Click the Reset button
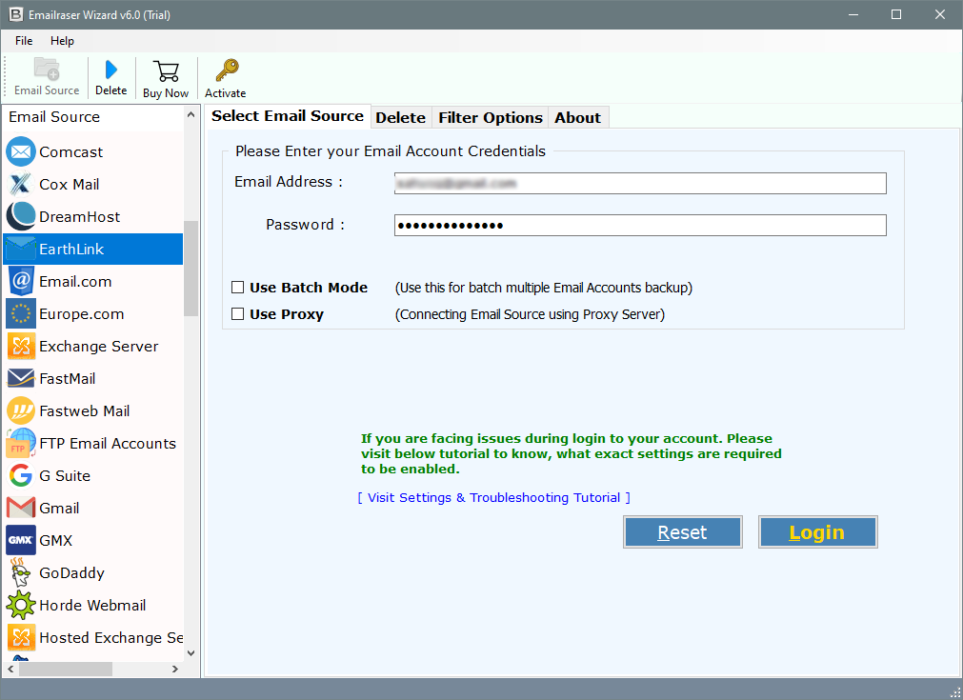The image size is (963, 700). click(x=682, y=531)
